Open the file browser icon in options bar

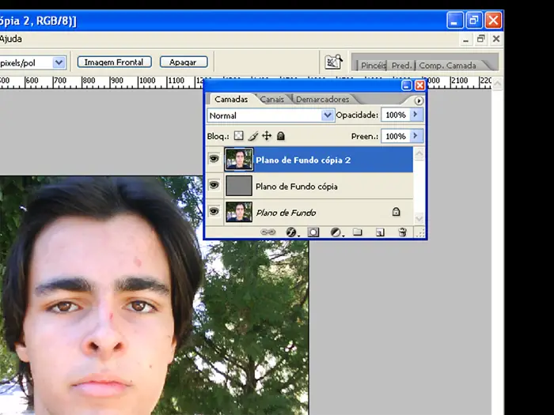point(333,62)
